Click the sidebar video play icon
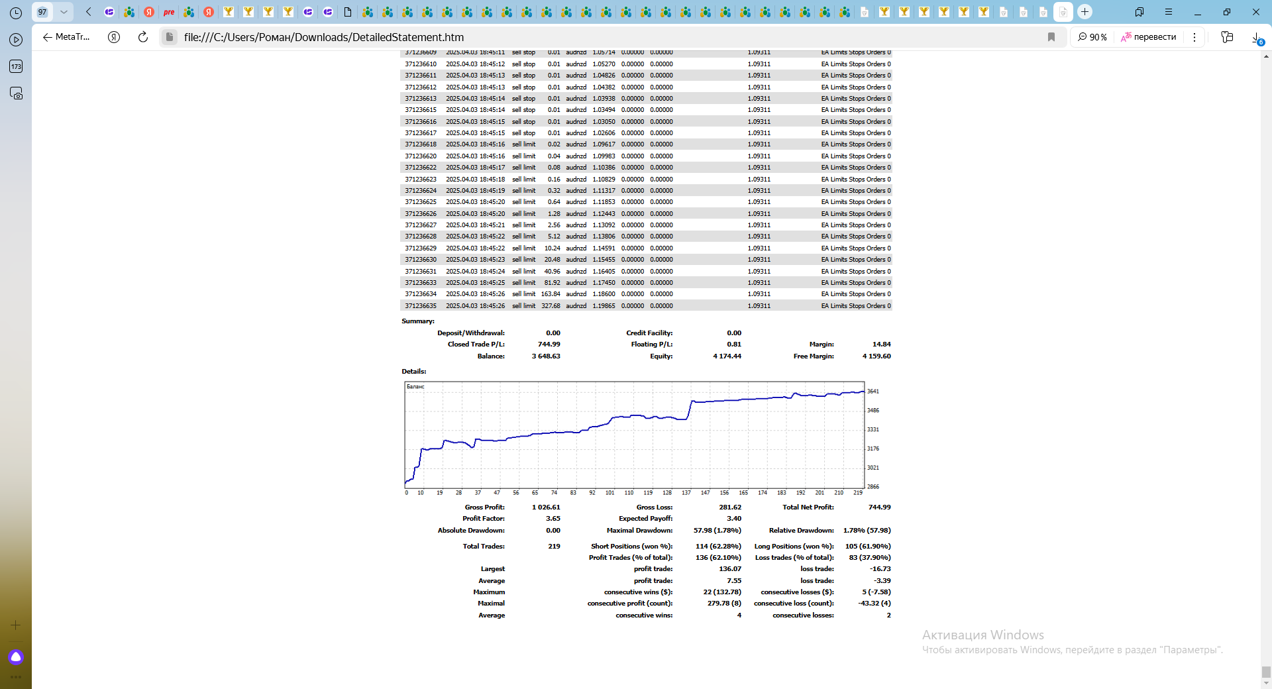Viewport: 1272px width, 689px height. pos(16,40)
